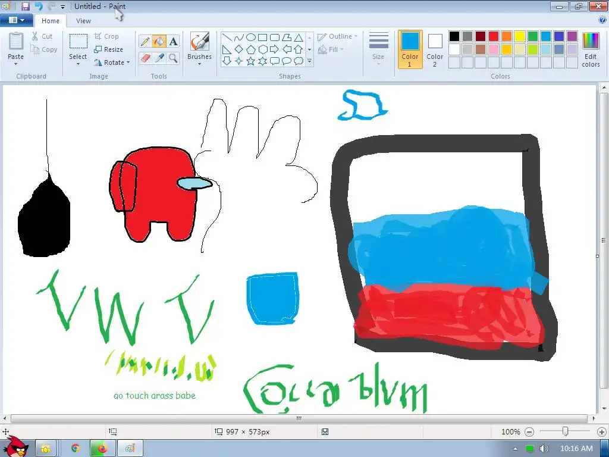Pick the yellow color swatch
This screenshot has height=457, width=609.
click(520, 36)
